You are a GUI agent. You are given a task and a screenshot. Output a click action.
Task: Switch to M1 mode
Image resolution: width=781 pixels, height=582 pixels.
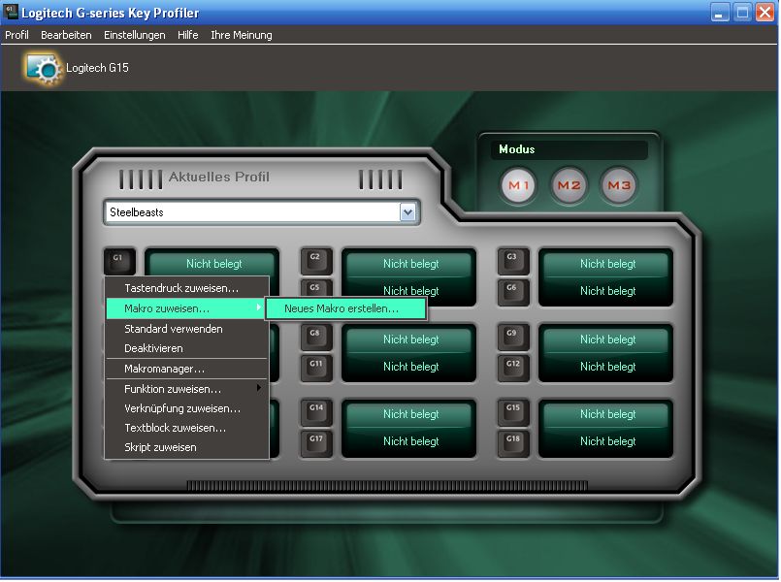(519, 185)
